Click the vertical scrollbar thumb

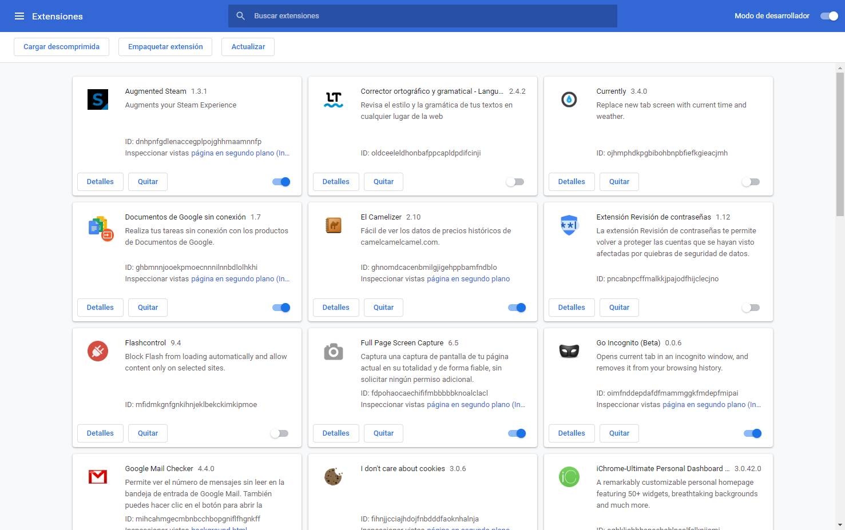click(x=840, y=144)
